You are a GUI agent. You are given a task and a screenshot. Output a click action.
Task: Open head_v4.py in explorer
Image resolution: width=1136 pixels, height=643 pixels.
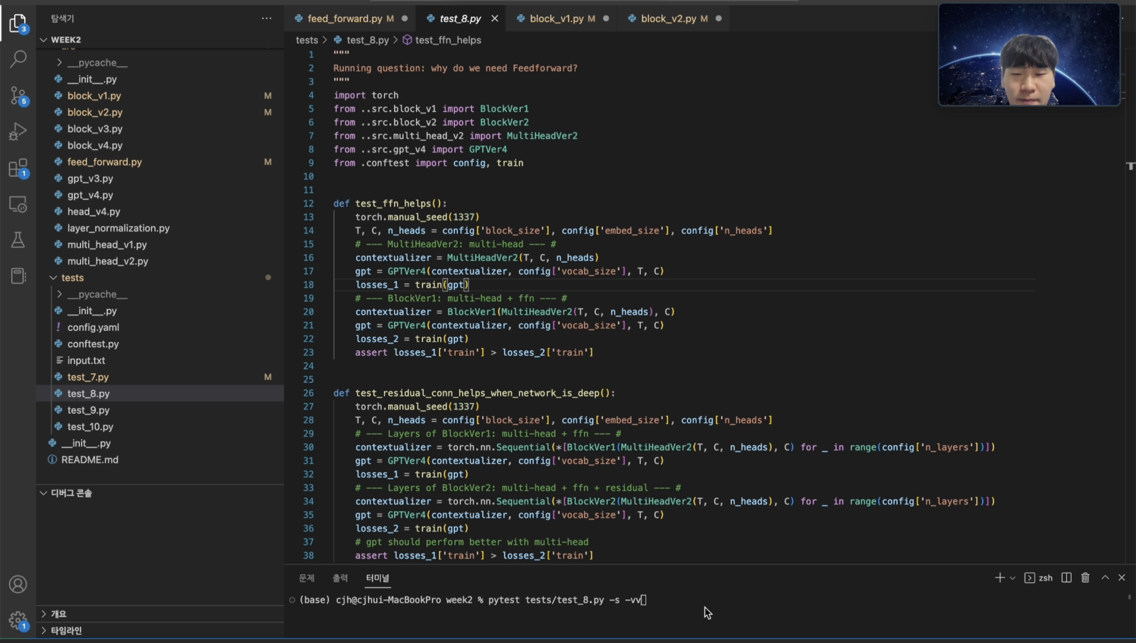pos(160,211)
